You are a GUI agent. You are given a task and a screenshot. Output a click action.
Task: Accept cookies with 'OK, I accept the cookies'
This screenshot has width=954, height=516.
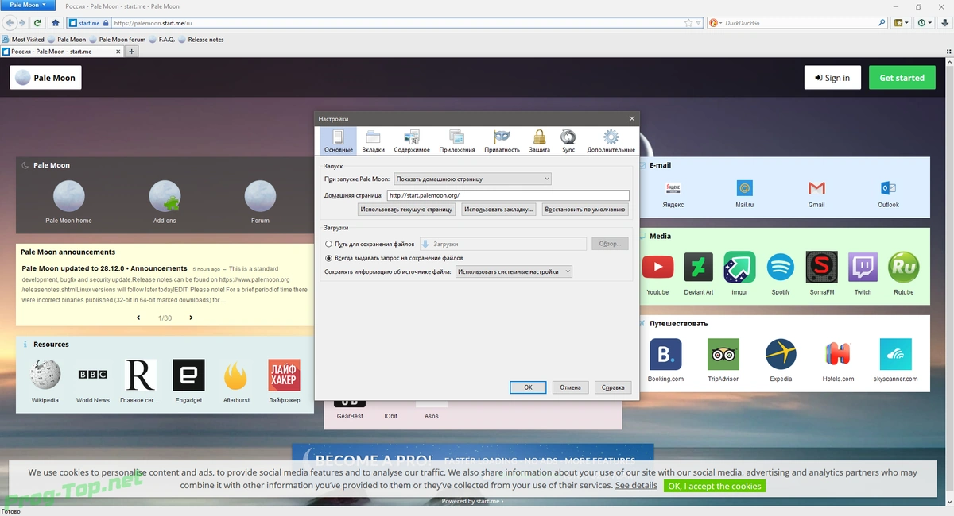tap(715, 486)
